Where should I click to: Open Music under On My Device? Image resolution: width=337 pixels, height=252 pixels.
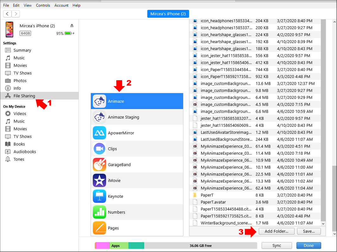coord(19,121)
